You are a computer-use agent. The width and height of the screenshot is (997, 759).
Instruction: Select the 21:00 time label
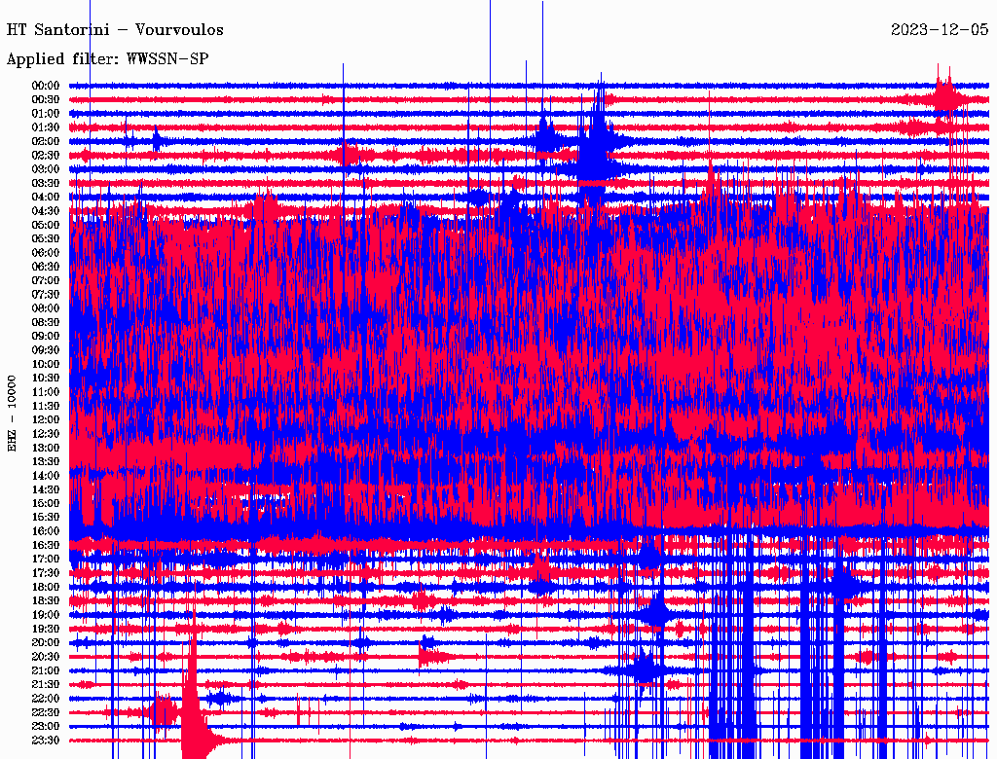(x=46, y=670)
